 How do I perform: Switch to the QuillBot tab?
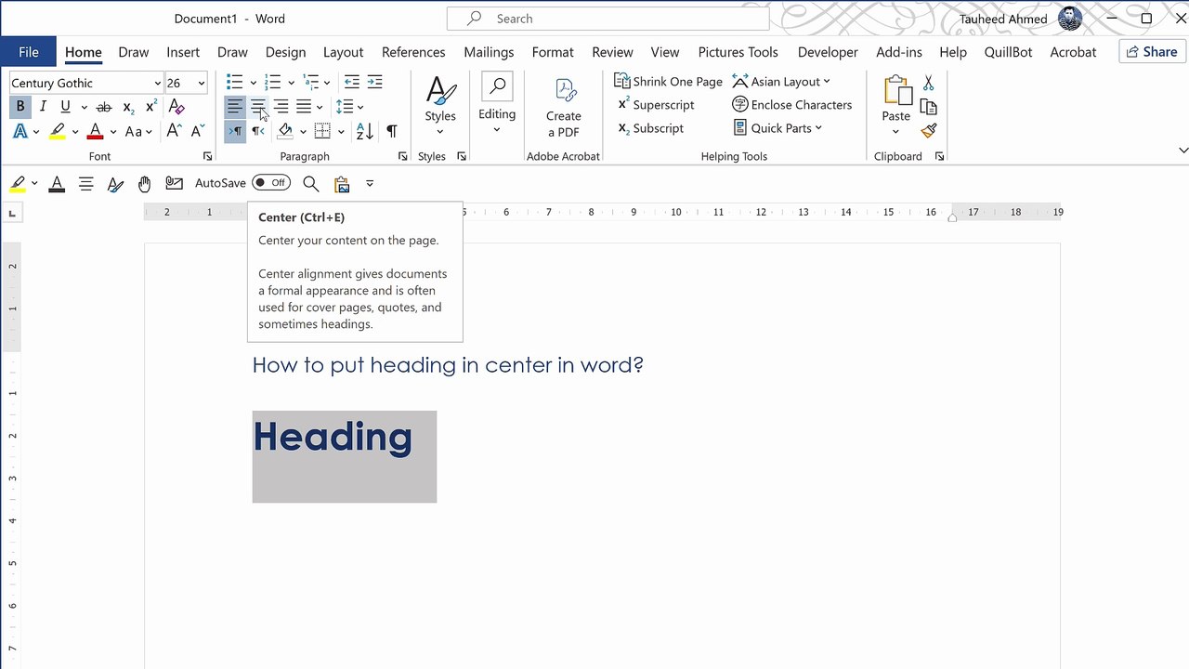(x=1008, y=52)
